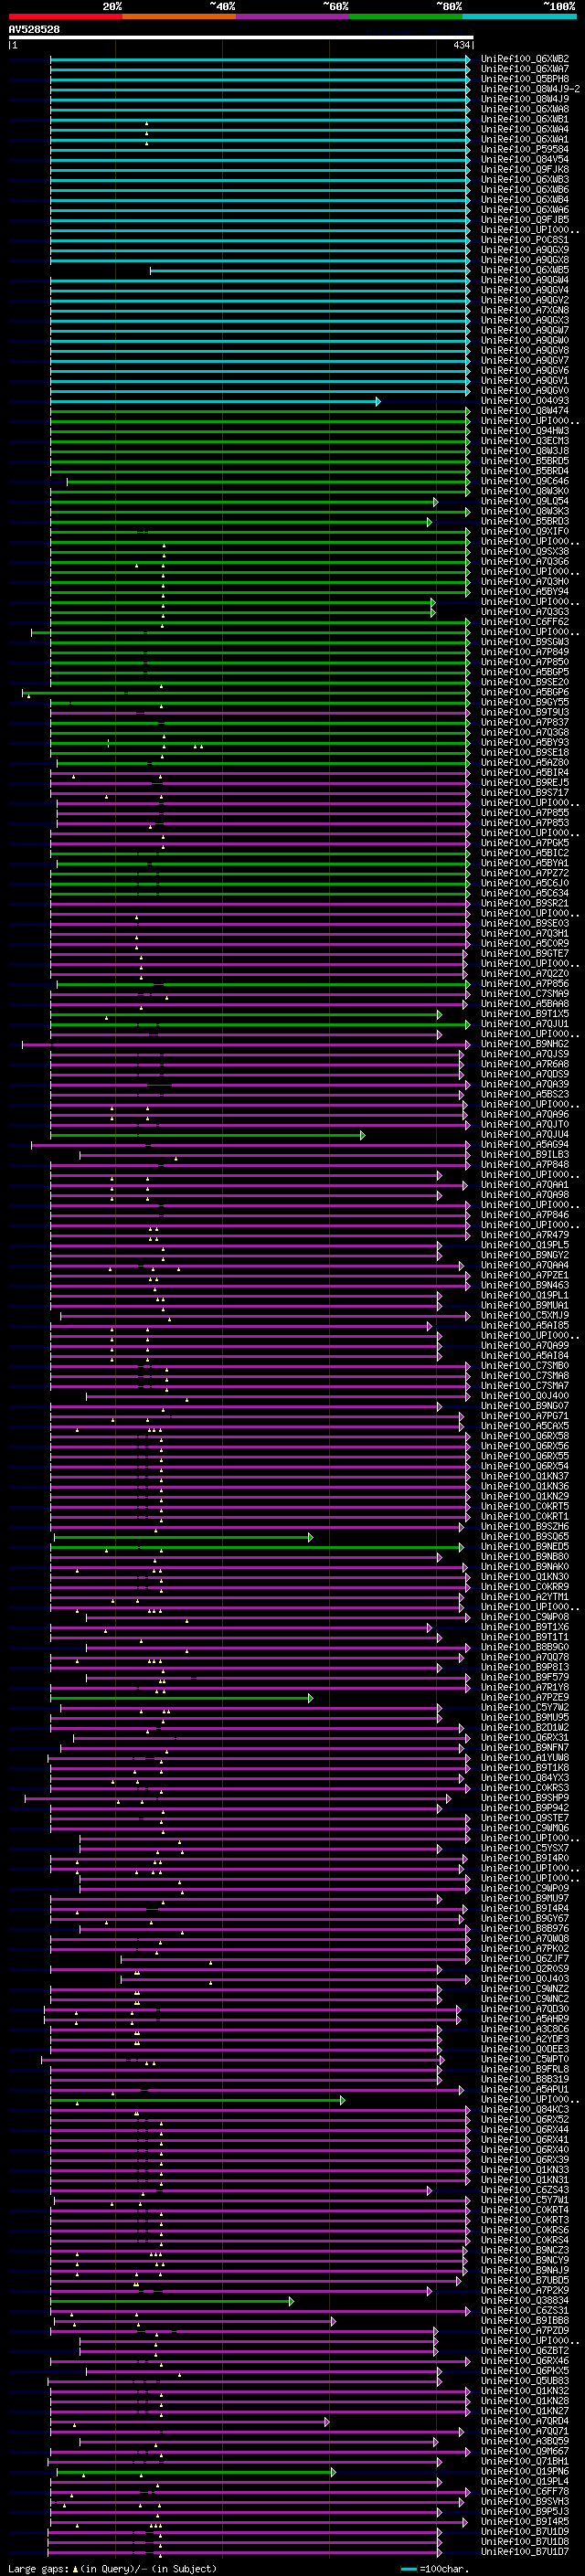Select the UniRef100_A7Q3G6 label

coord(525,562)
